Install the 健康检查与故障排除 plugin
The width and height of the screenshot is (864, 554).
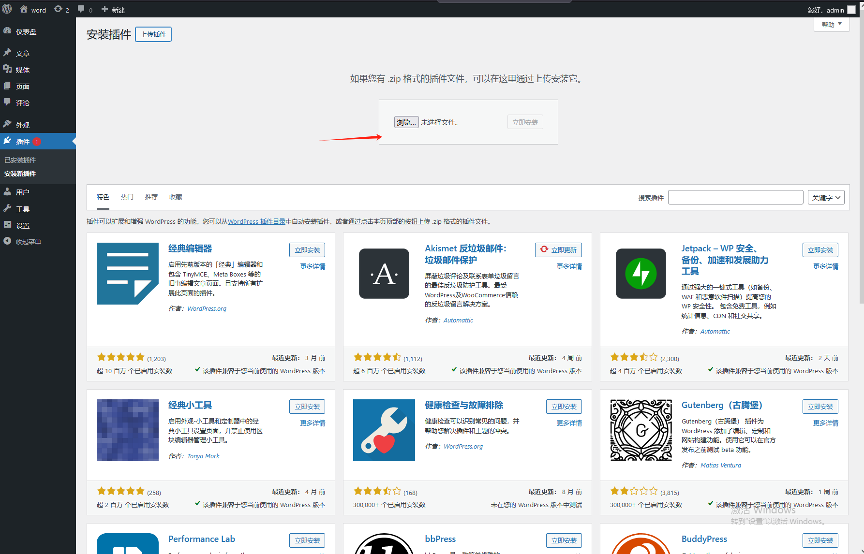[564, 407]
